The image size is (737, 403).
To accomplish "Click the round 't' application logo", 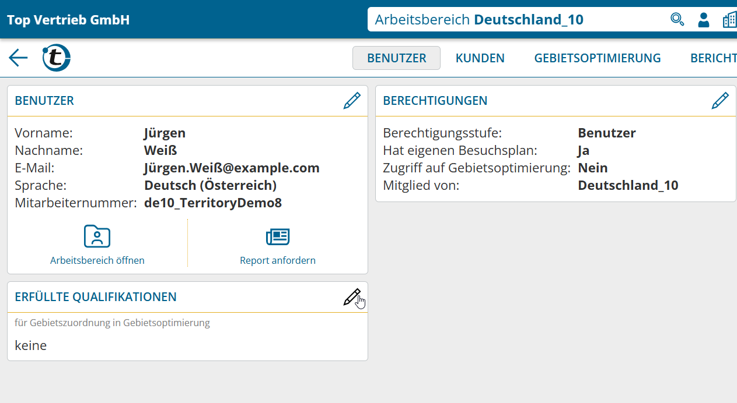I will (x=57, y=58).
